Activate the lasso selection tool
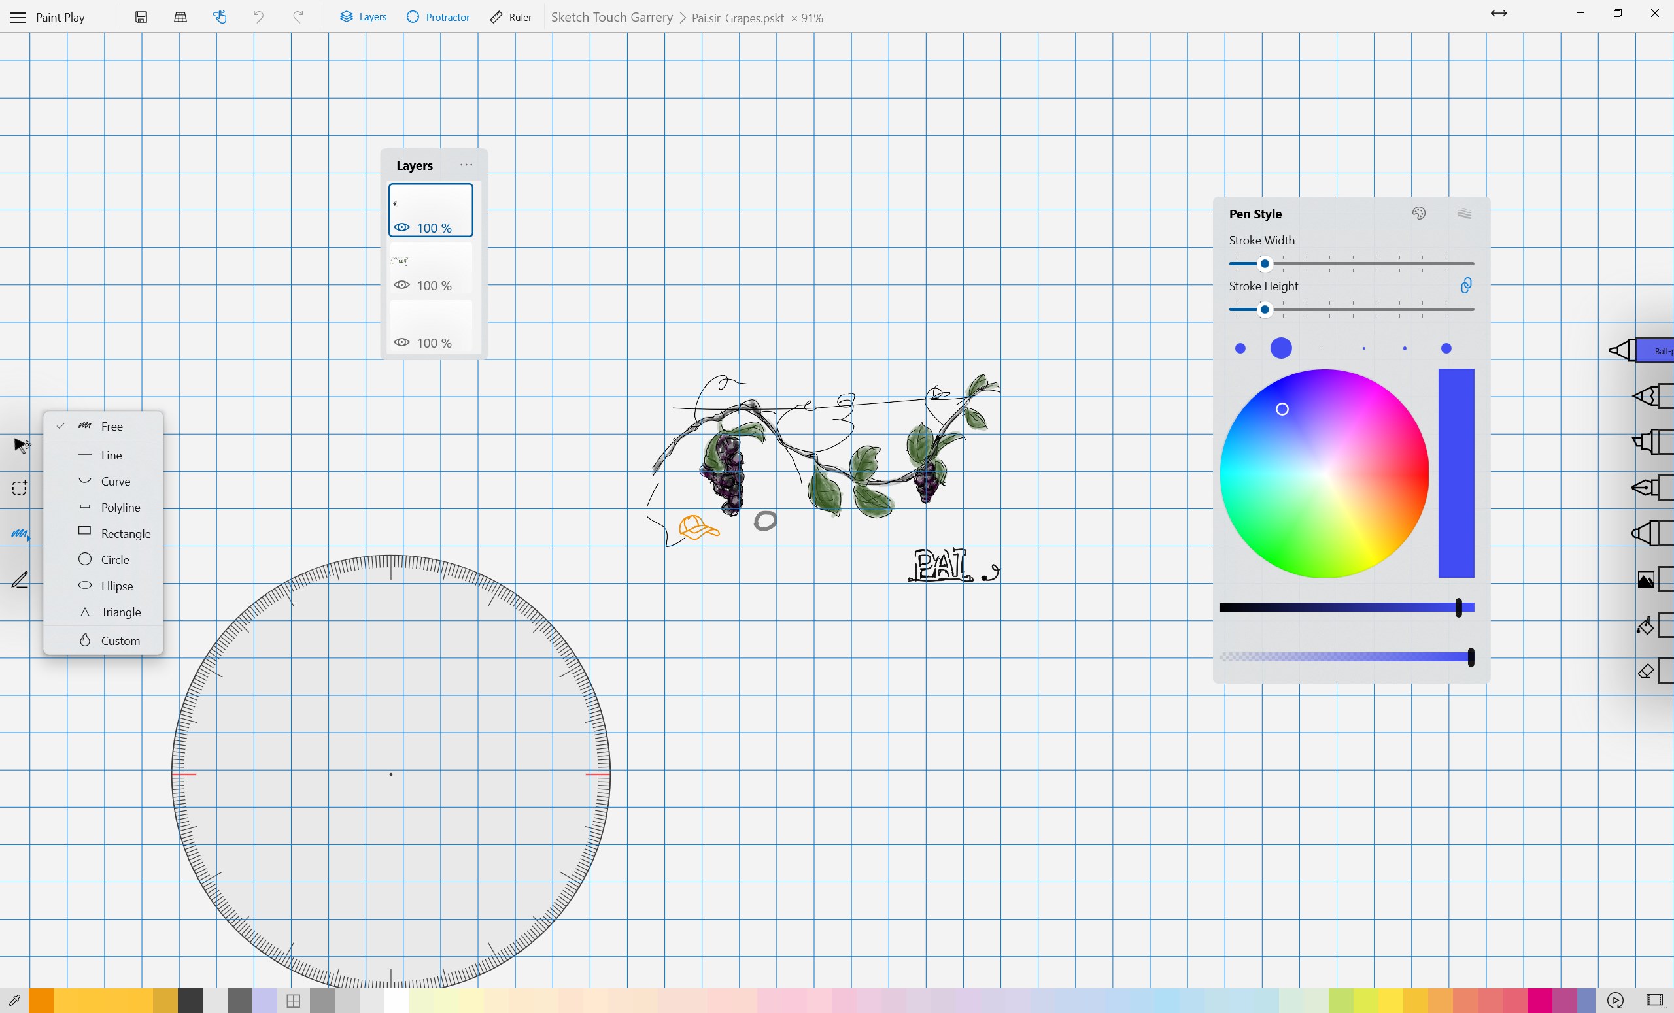The image size is (1674, 1013). pyautogui.click(x=20, y=488)
